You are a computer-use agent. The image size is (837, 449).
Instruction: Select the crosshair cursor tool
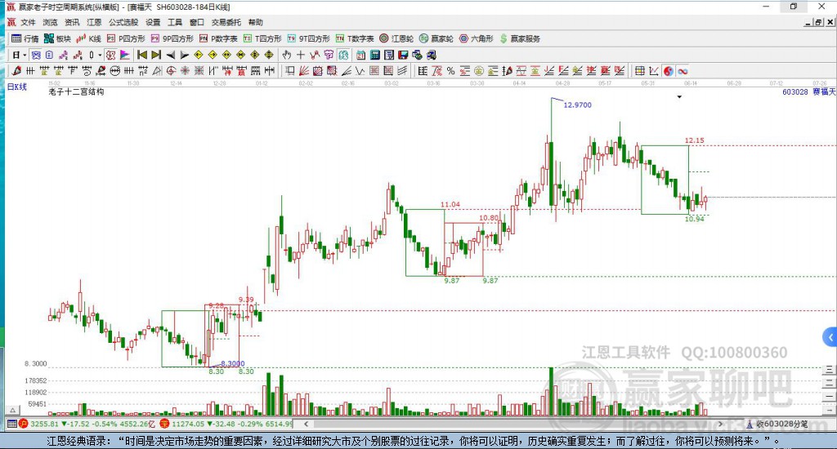(301, 55)
